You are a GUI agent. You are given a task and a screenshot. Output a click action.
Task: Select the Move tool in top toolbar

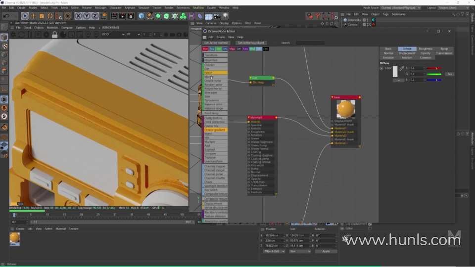[x=34, y=16]
